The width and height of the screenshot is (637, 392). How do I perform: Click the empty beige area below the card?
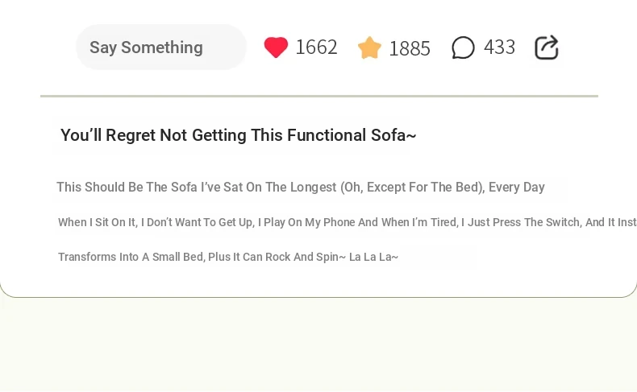click(x=318, y=345)
